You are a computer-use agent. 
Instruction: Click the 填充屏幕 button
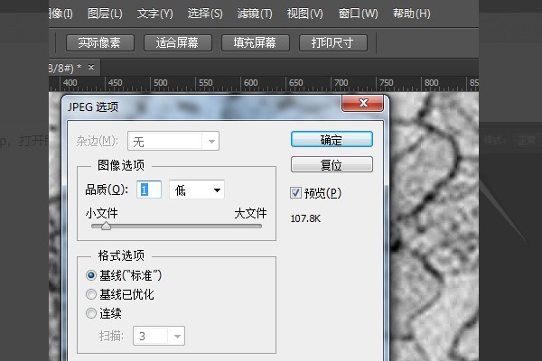(255, 42)
